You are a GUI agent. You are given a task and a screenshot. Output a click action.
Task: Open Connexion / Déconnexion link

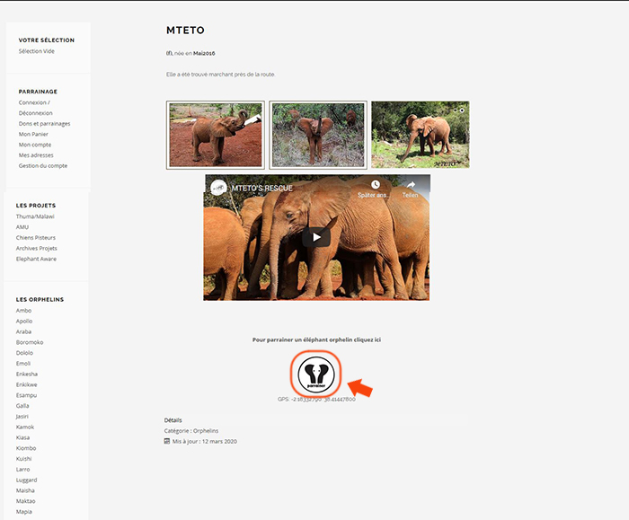[35, 108]
